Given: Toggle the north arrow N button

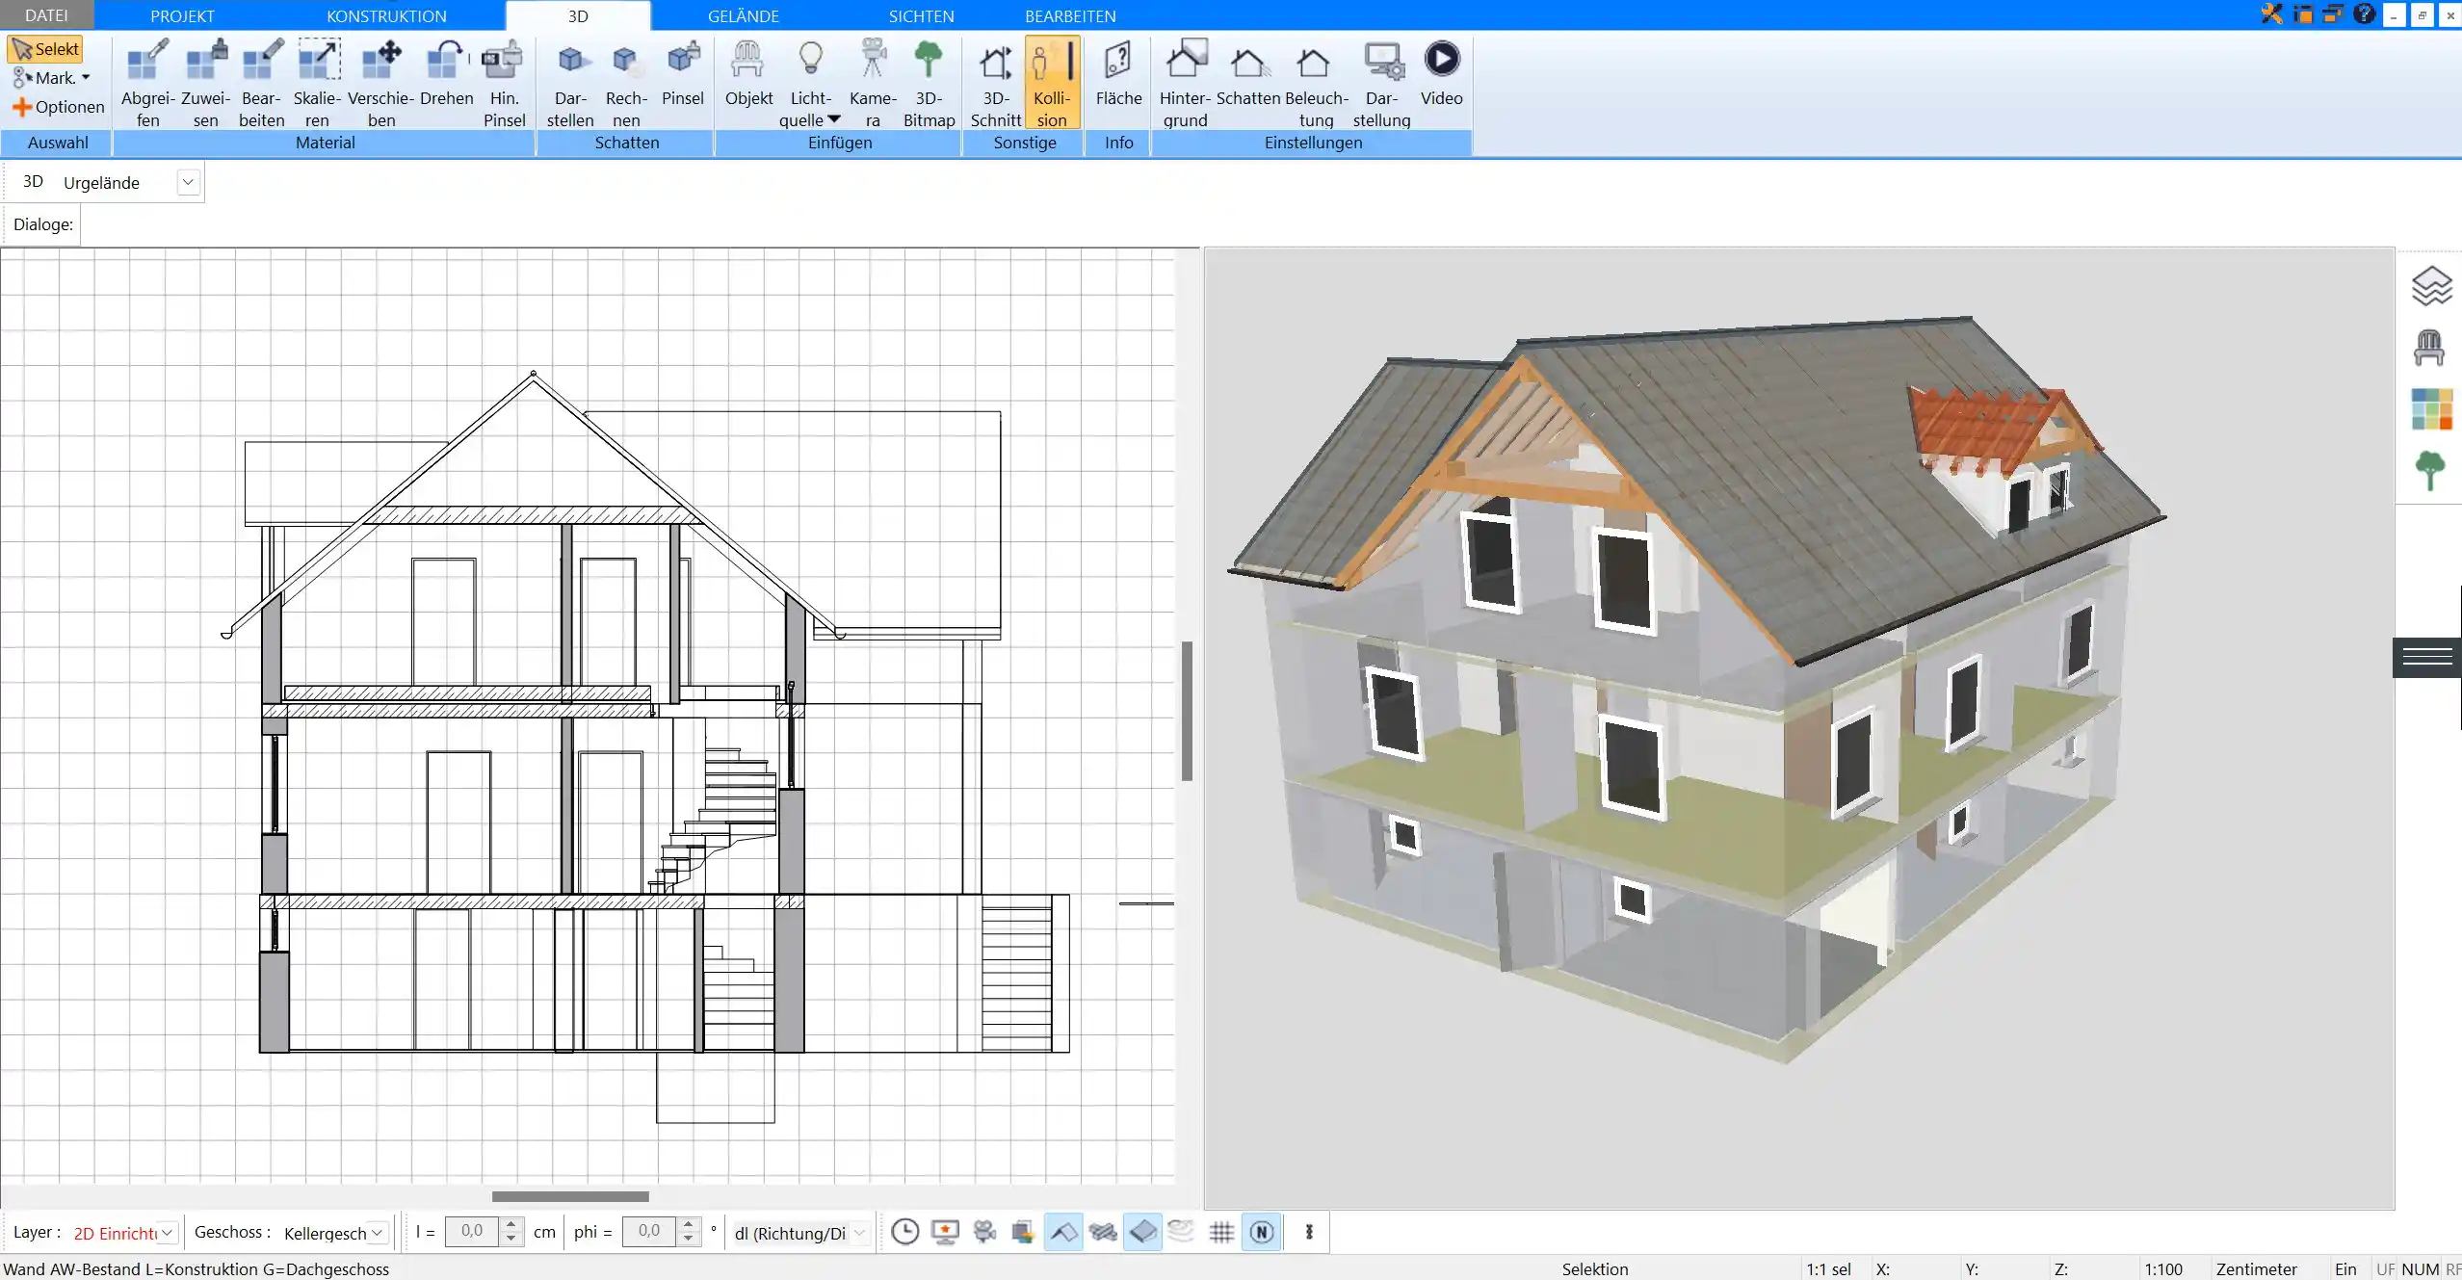Looking at the screenshot, I should (1262, 1232).
